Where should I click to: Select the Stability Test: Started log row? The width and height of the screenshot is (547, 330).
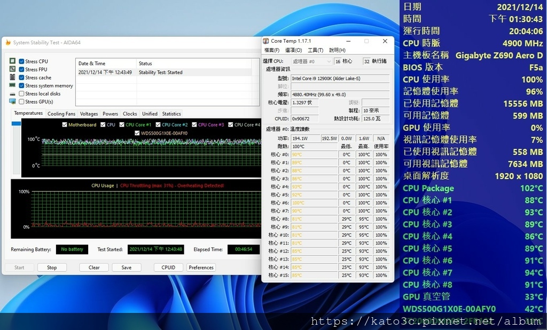tap(164, 72)
